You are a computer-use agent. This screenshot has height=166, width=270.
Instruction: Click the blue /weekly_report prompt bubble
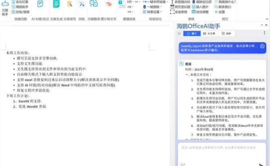pyautogui.click(x=223, y=48)
